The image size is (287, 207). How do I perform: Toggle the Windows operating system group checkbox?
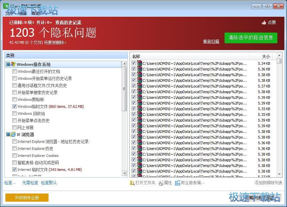[x=8, y=64]
